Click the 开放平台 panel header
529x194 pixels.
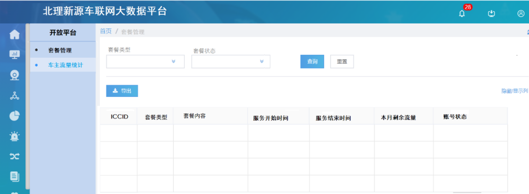[63, 33]
